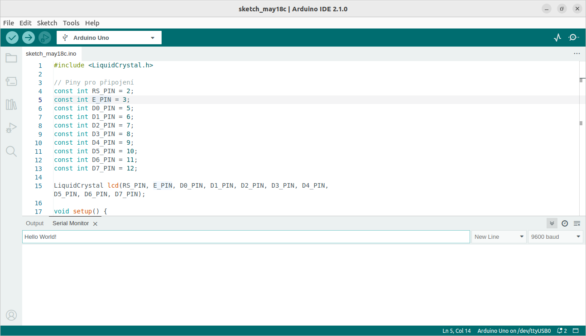The width and height of the screenshot is (586, 336).
Task: Switch to the Output tab
Action: pos(35,223)
